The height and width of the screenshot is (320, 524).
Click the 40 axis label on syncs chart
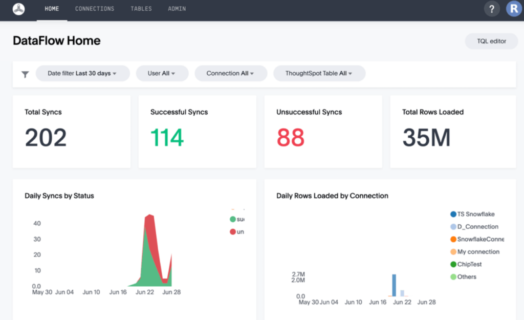37,223
